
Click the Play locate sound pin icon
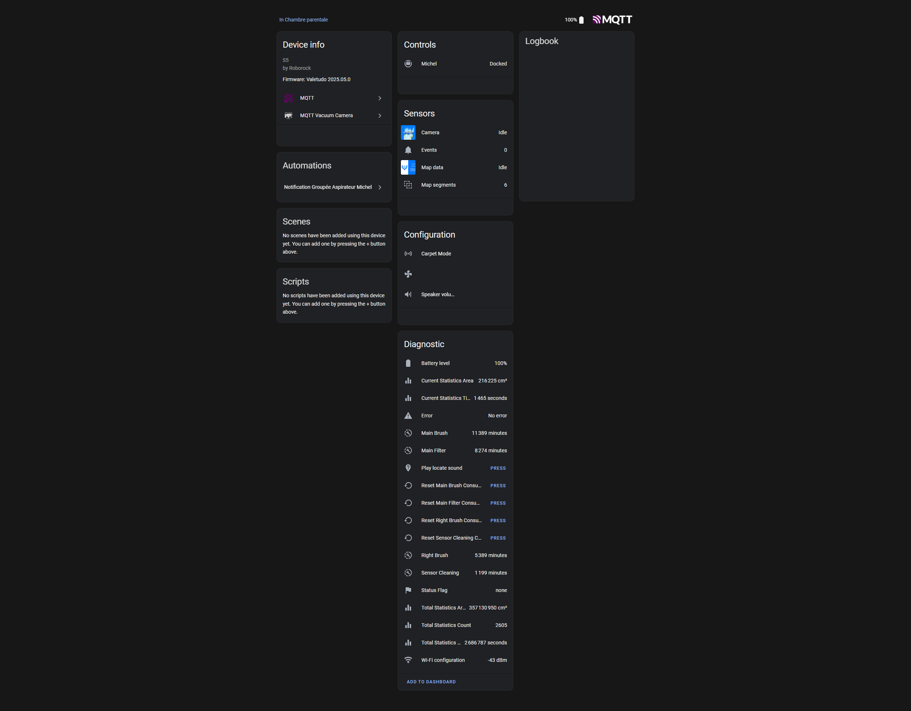(408, 468)
